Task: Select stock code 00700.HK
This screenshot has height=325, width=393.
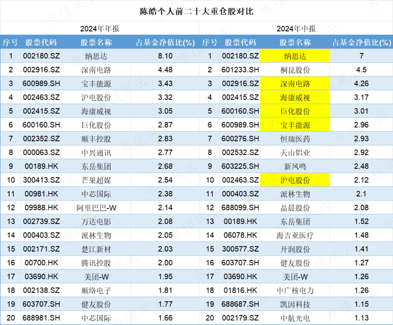Action: click(41, 263)
